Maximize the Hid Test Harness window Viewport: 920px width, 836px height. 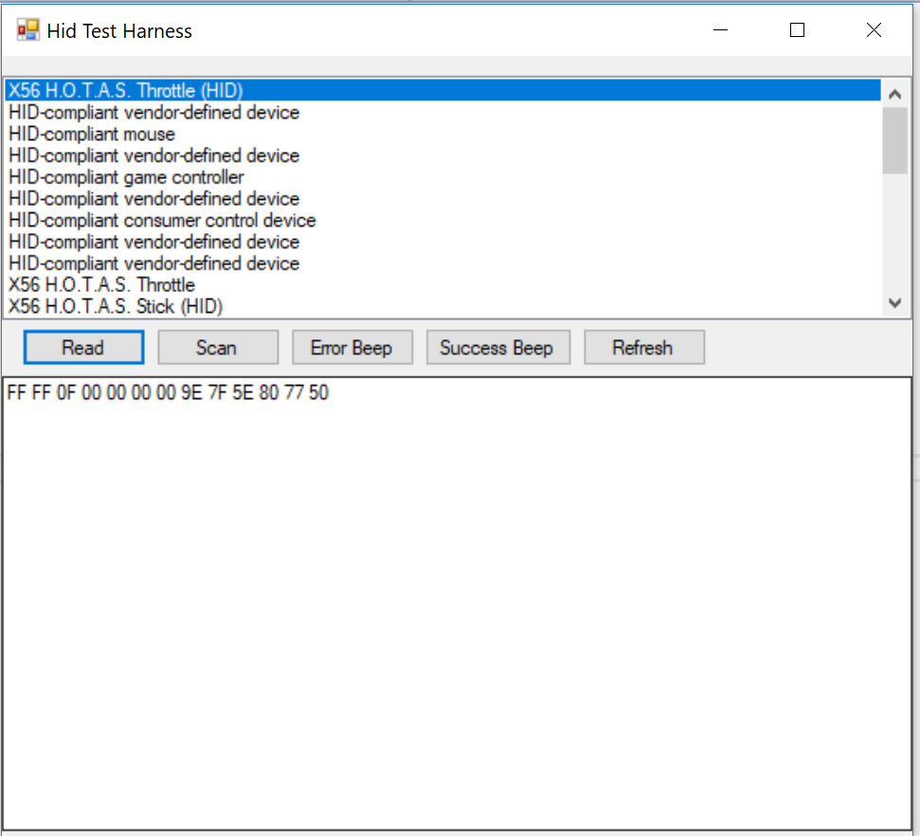point(797,30)
